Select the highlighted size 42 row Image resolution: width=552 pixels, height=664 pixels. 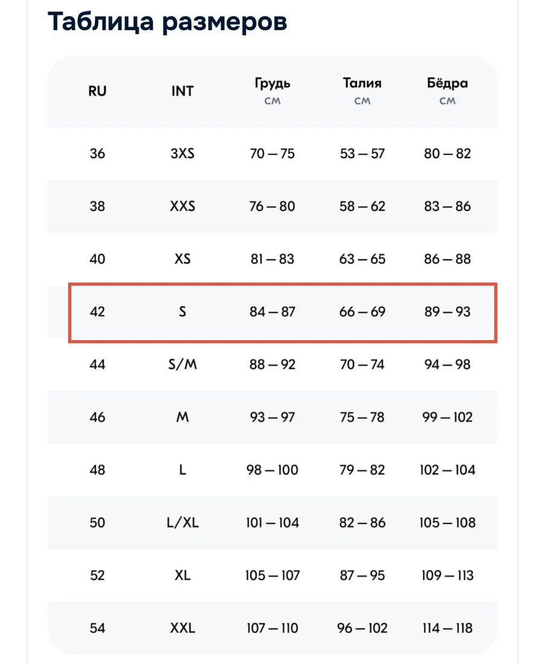click(282, 312)
